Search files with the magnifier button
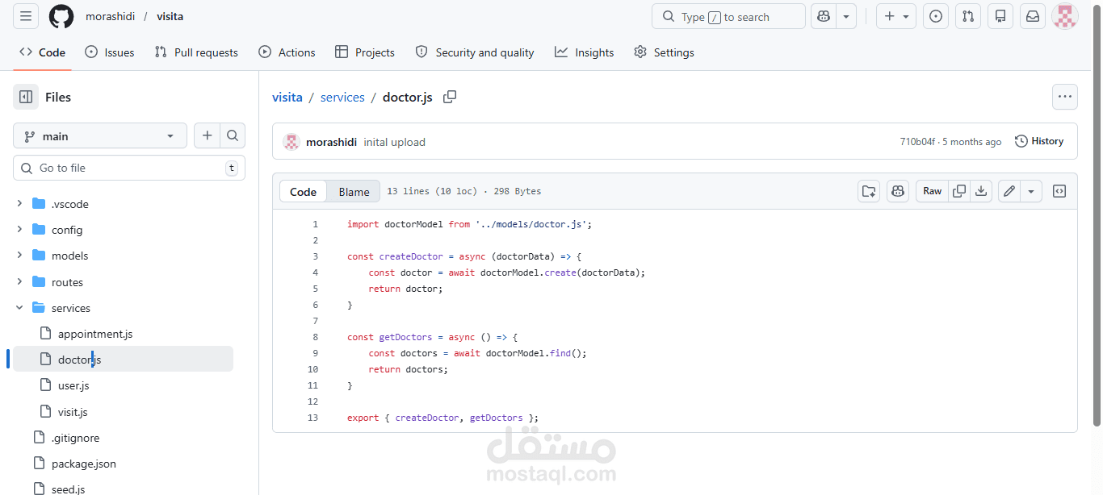This screenshot has height=495, width=1103. 233,136
